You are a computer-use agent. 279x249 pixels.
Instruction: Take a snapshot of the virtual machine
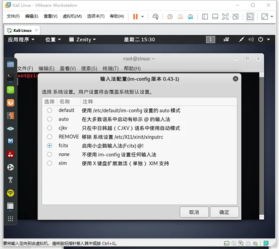click(170, 17)
